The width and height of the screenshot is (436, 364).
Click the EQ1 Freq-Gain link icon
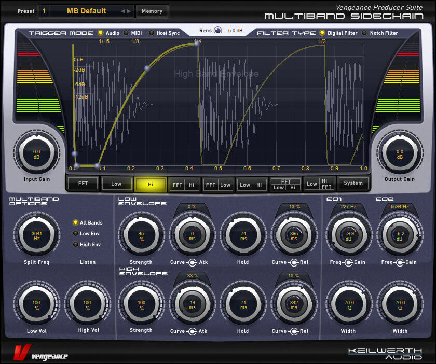pyautogui.click(x=348, y=262)
